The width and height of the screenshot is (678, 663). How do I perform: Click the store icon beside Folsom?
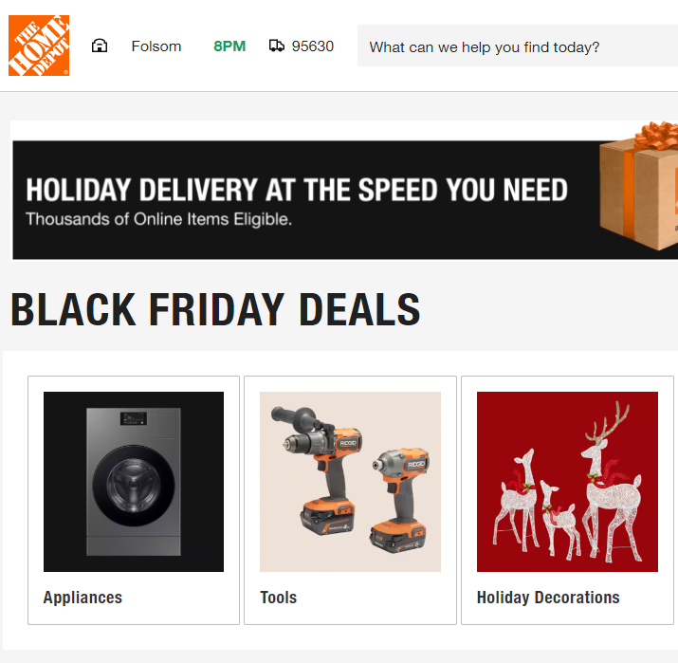[100, 46]
